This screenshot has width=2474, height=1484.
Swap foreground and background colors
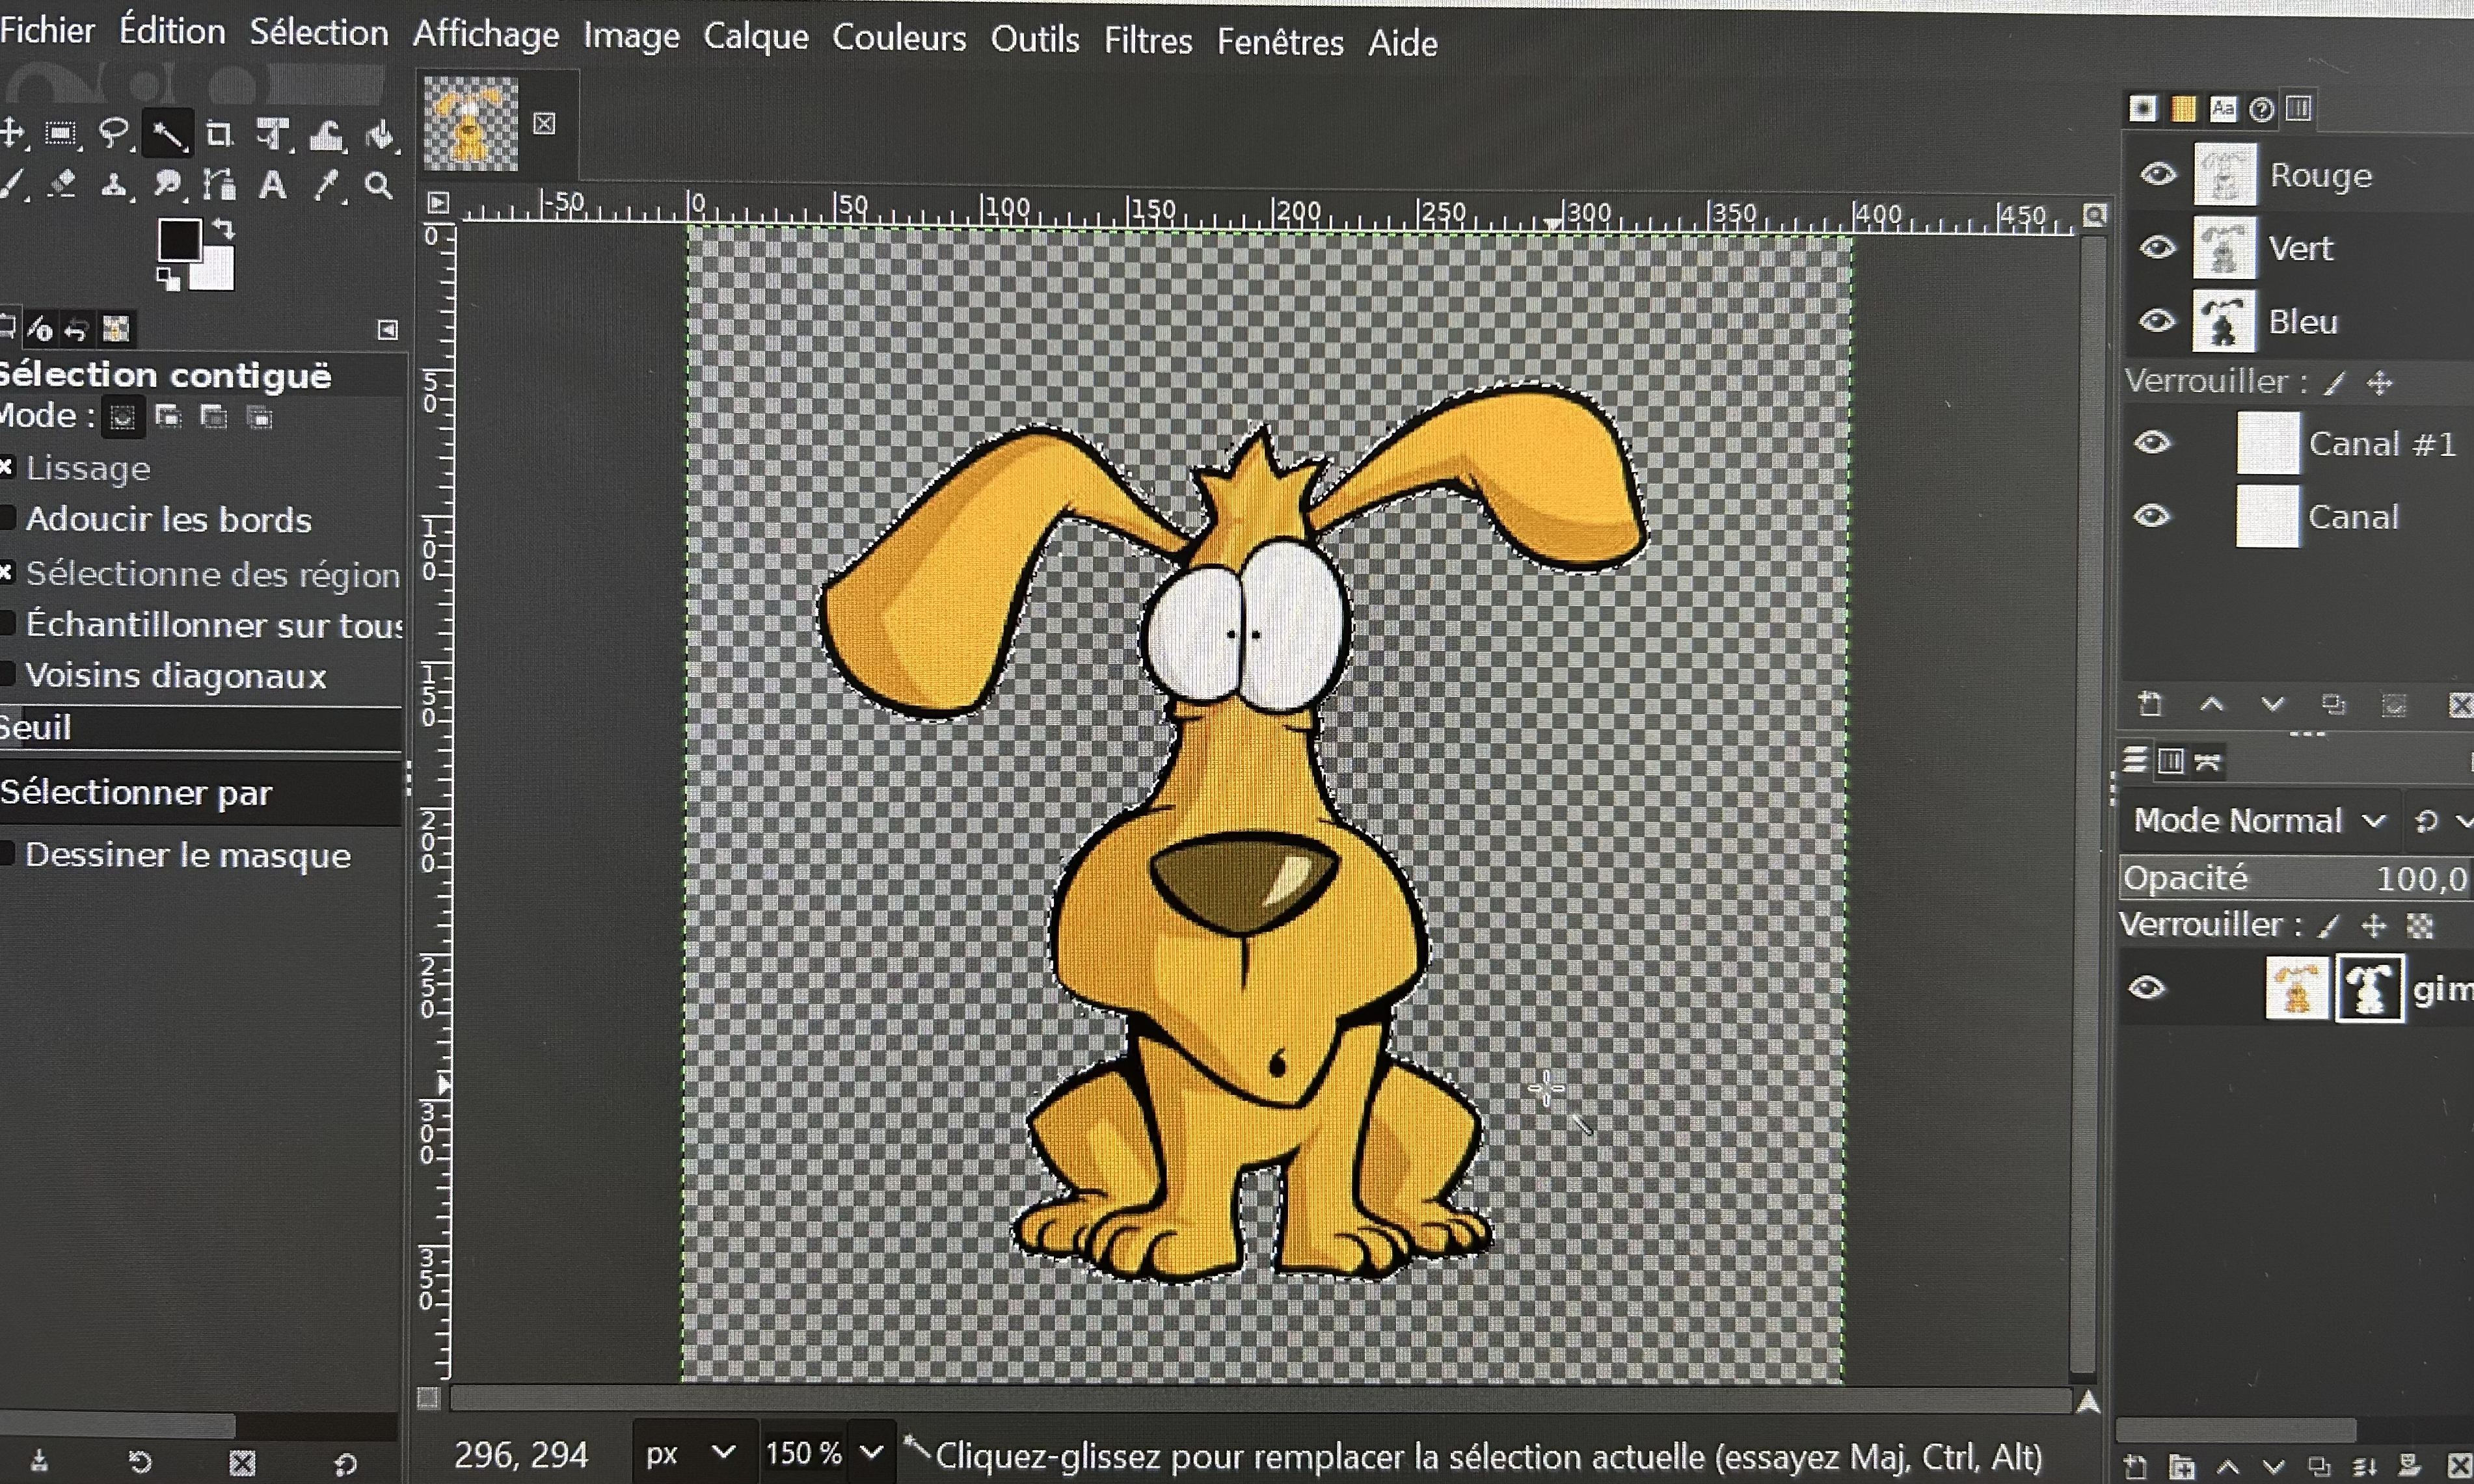224,230
